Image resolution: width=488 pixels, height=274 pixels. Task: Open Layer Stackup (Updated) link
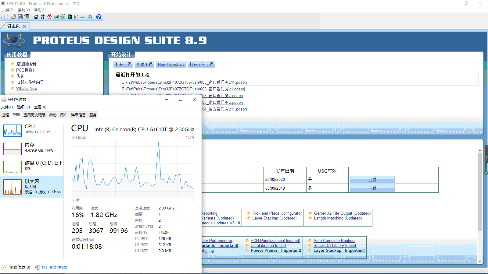pos(274,218)
